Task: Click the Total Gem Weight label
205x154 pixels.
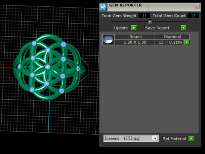Action: pos(119,16)
